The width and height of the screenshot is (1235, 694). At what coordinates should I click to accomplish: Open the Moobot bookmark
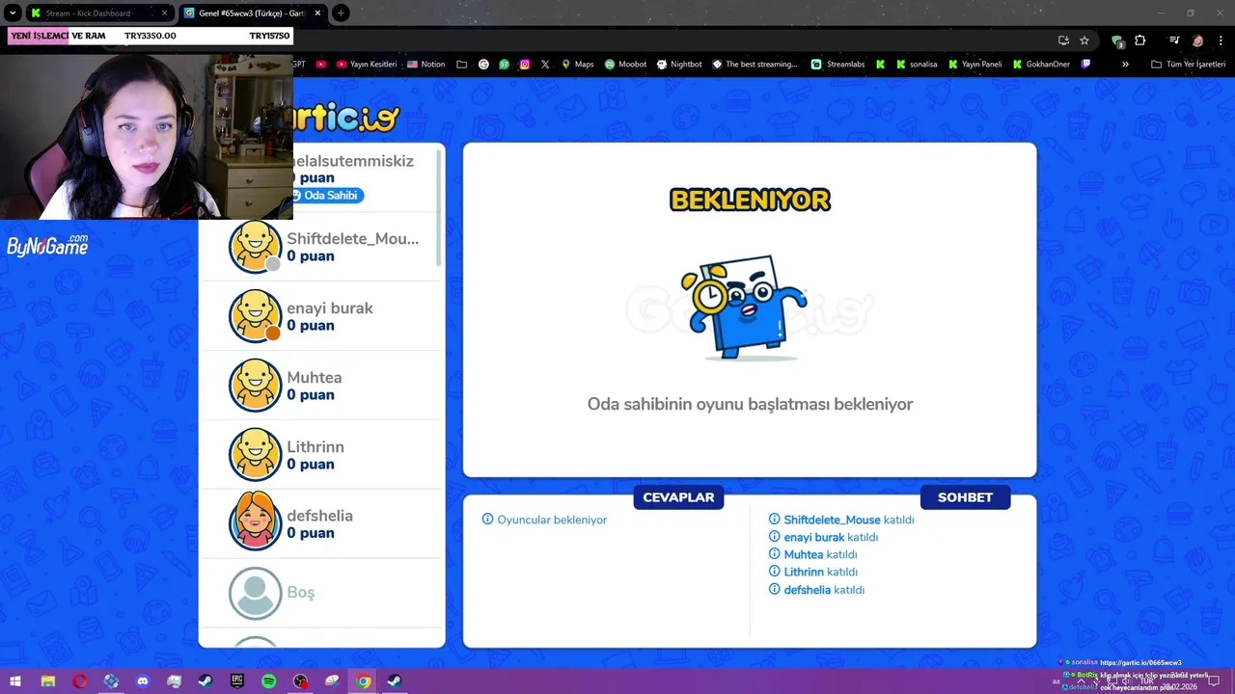pos(625,65)
